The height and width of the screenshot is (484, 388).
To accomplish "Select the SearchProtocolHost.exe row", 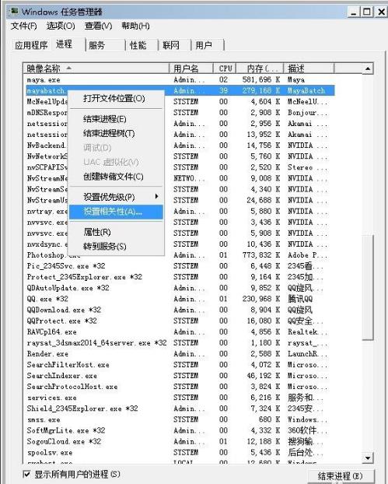I will point(179,387).
